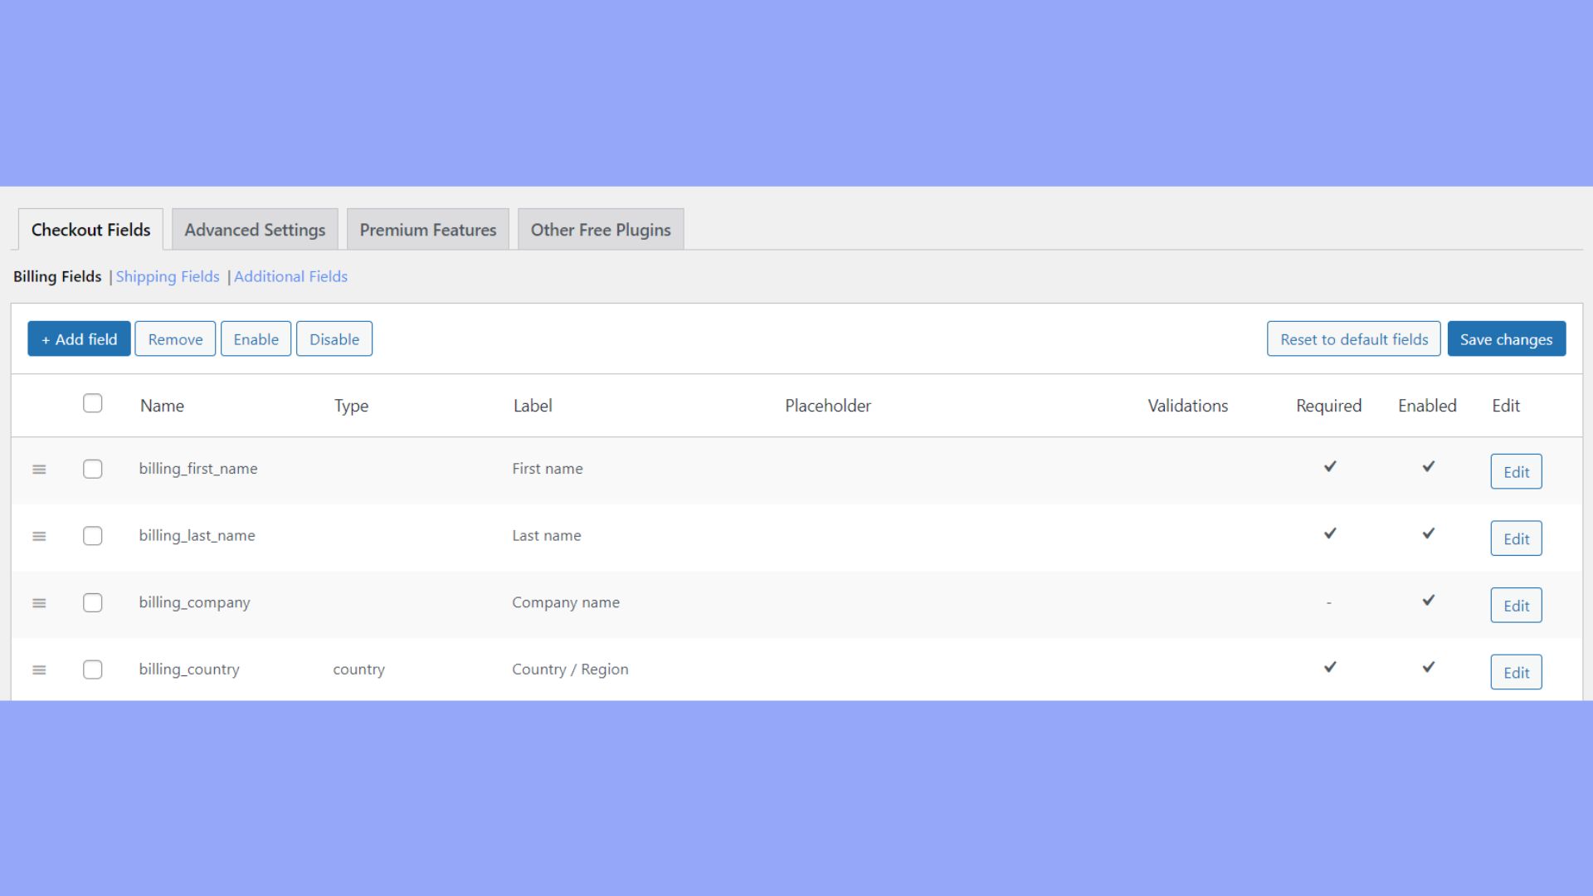Check the billing_company row checkbox

point(92,603)
